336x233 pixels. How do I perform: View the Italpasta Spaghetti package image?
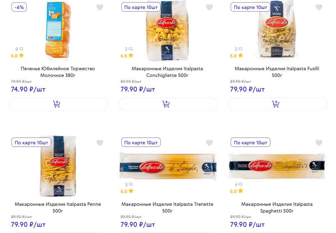pyautogui.click(x=277, y=166)
